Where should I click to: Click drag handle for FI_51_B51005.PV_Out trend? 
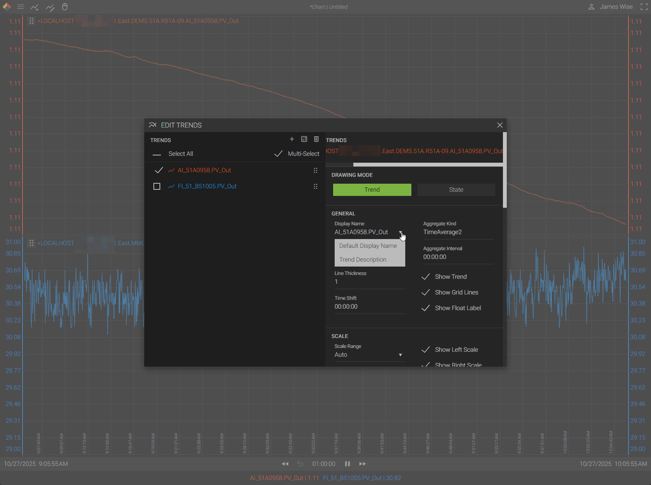(316, 186)
